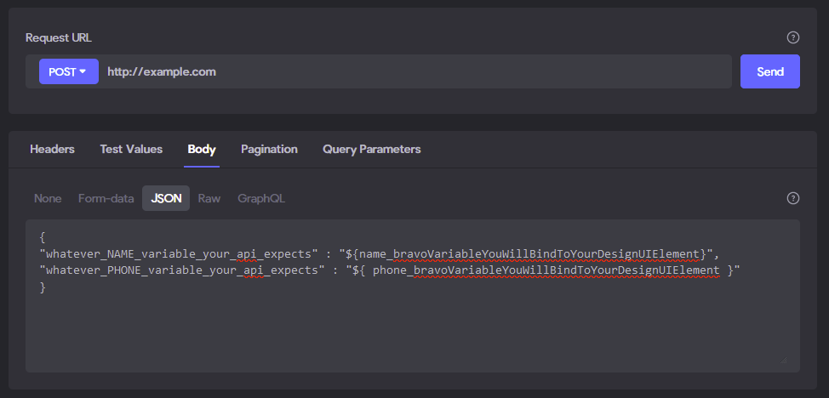Choose the JSON body type

pyautogui.click(x=166, y=199)
